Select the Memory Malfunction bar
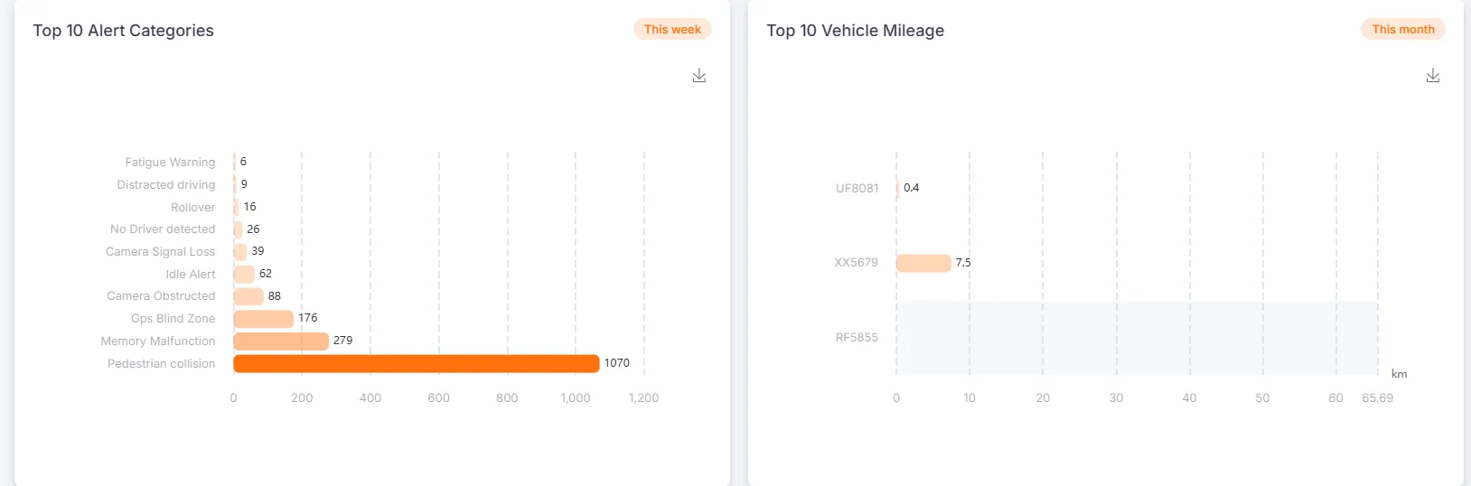The height and width of the screenshot is (486, 1471). click(x=281, y=341)
